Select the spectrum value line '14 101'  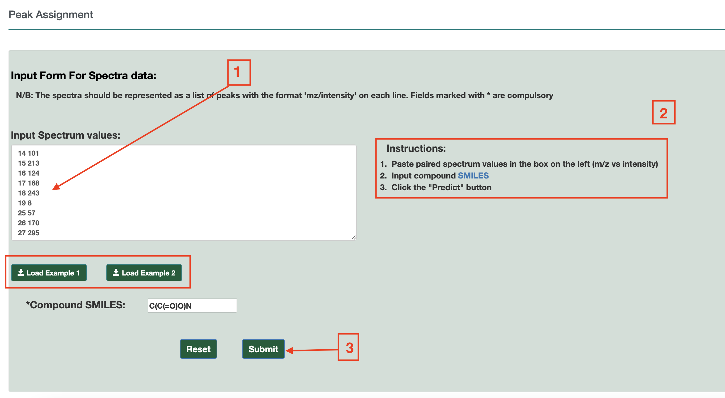click(x=28, y=153)
